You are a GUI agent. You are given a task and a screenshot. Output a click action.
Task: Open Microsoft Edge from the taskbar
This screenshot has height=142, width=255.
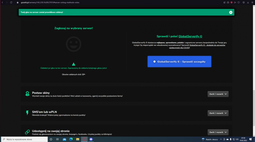click(71, 139)
